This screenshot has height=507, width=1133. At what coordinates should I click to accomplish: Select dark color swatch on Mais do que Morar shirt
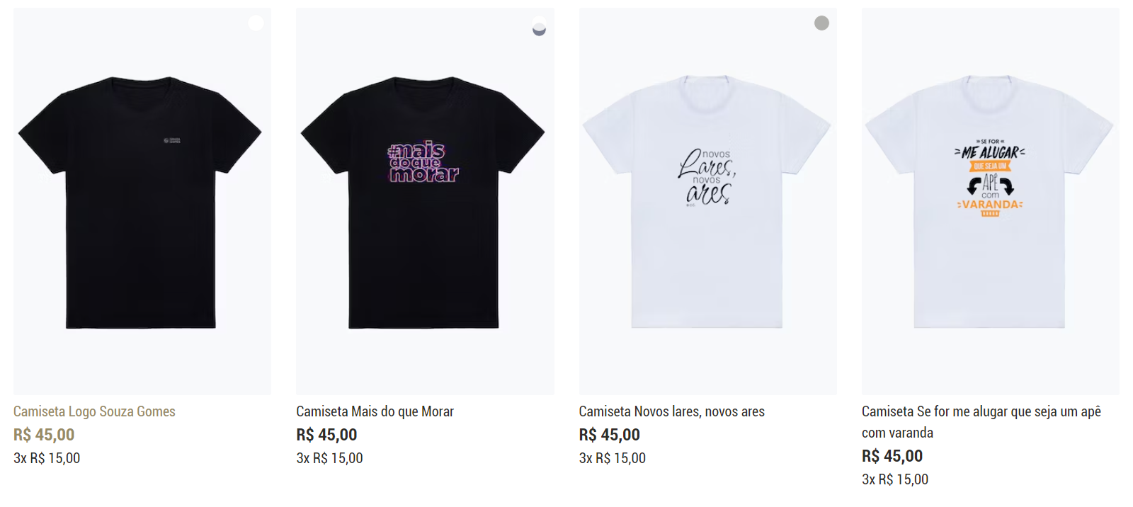[539, 31]
